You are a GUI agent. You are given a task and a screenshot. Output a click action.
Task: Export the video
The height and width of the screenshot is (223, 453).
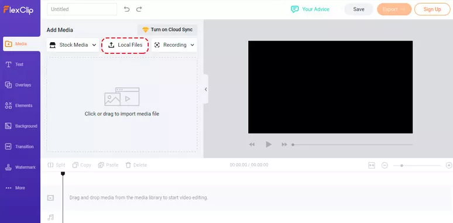(x=394, y=9)
